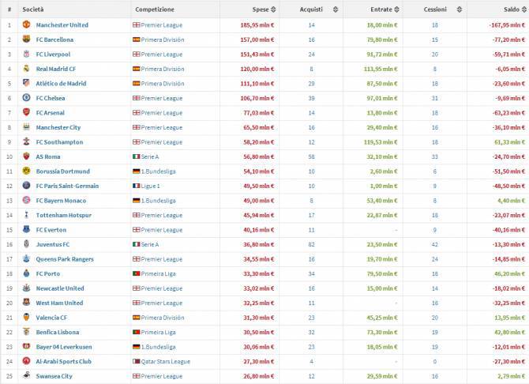Viewport: 529px width, 384px height.
Task: Sort the table by Spese column arrows
Action: tap(274, 9)
